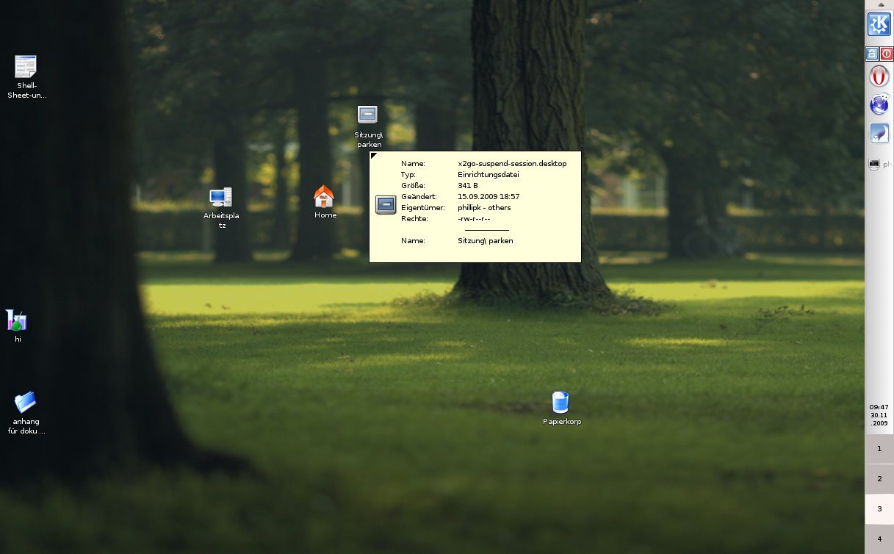The image size is (894, 554).
Task: Click the clock showing 09:47
Action: click(879, 415)
